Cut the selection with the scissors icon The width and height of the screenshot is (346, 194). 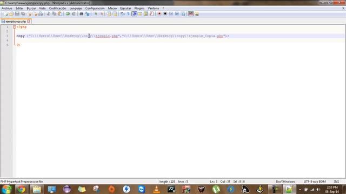[48, 14]
